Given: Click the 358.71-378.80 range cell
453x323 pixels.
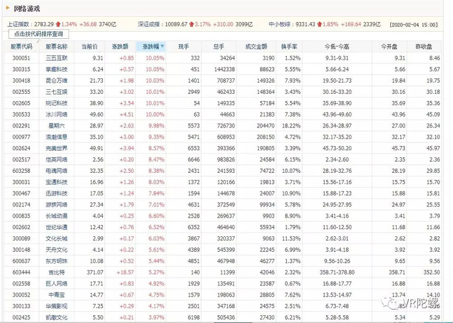Looking at the screenshot, I should (337, 272).
